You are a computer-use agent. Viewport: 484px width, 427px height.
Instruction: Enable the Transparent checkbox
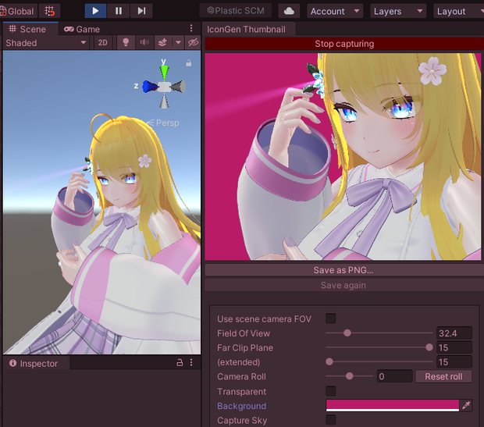[x=330, y=391]
